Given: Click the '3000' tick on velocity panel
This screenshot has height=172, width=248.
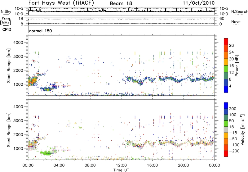Looking at the screenshot, I should pos(18,120).
